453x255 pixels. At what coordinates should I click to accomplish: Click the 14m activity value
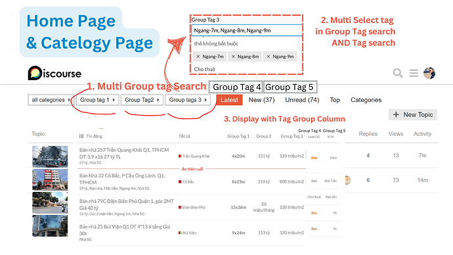click(x=422, y=180)
